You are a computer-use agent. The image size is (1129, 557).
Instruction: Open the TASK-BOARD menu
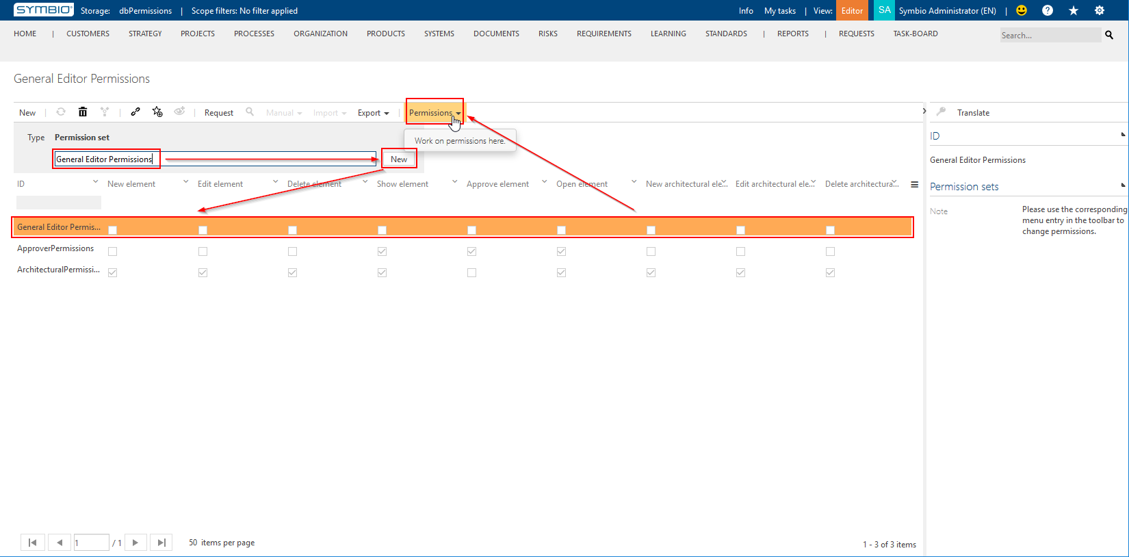[916, 34]
